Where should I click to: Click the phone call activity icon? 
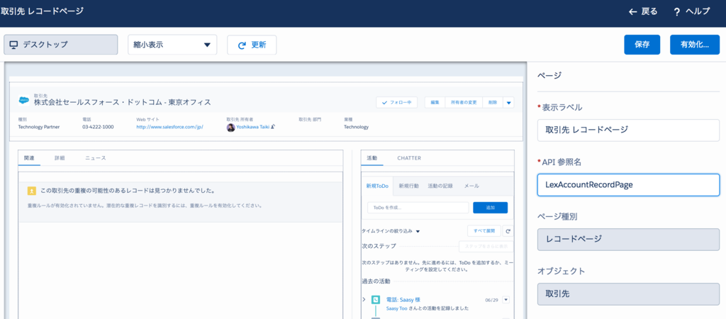[376, 300]
